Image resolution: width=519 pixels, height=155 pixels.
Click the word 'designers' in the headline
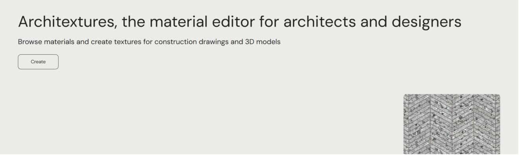coord(426,22)
